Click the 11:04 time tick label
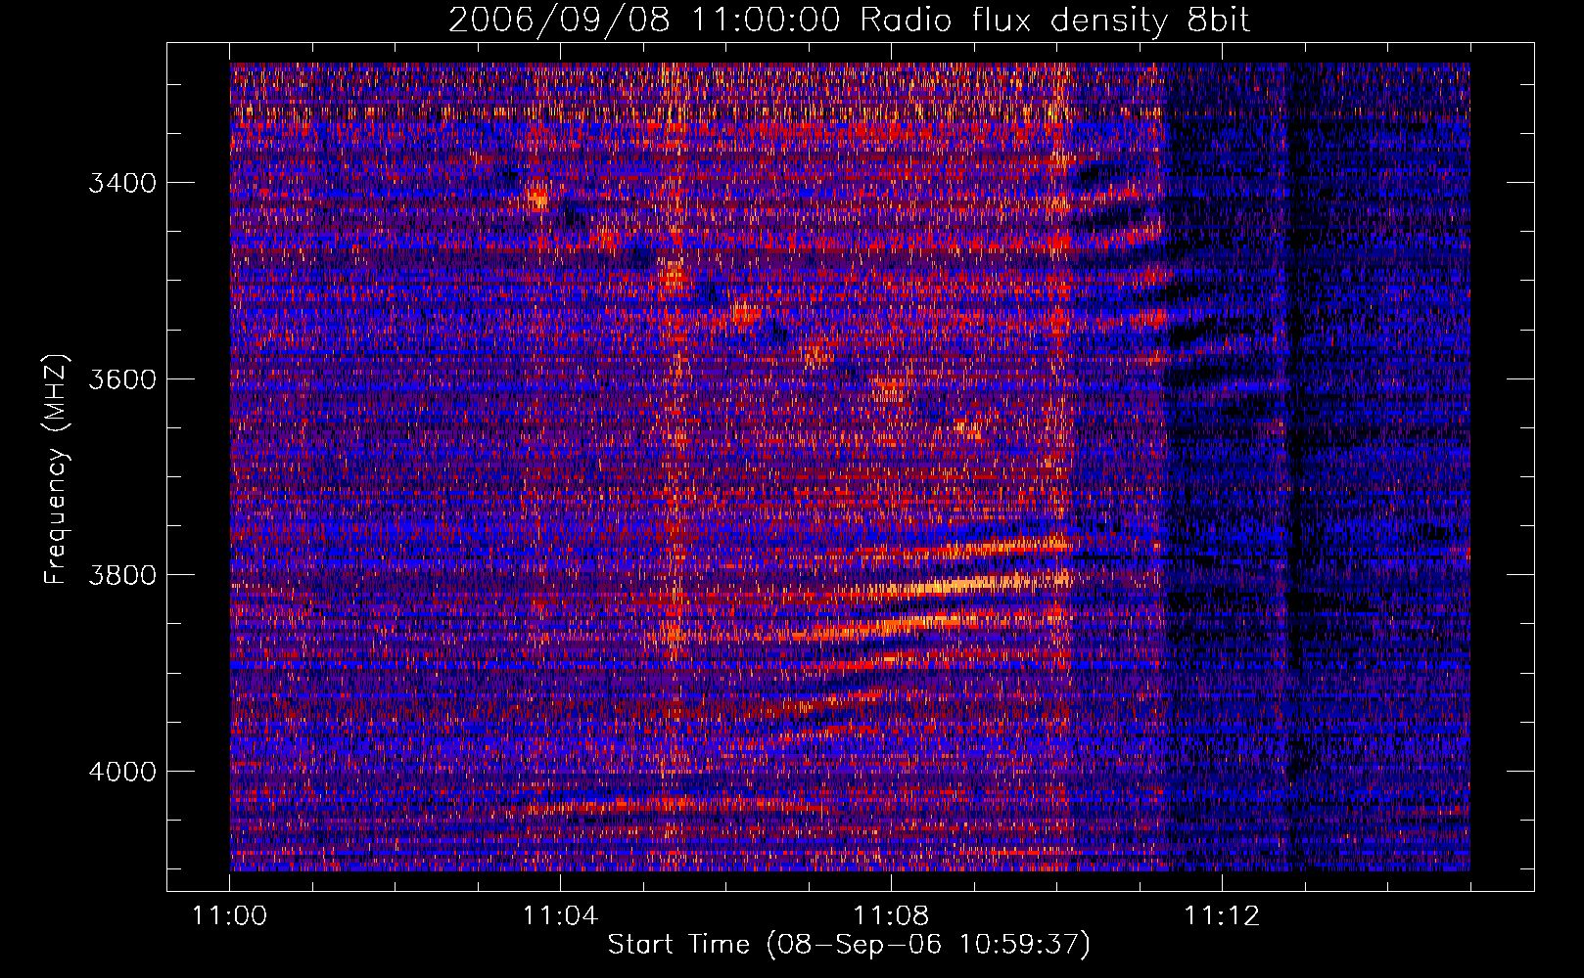The height and width of the screenshot is (978, 1584). click(560, 916)
